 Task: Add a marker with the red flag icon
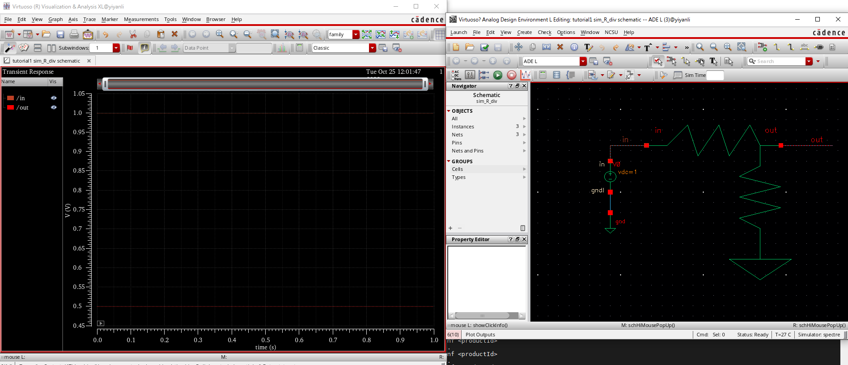130,48
